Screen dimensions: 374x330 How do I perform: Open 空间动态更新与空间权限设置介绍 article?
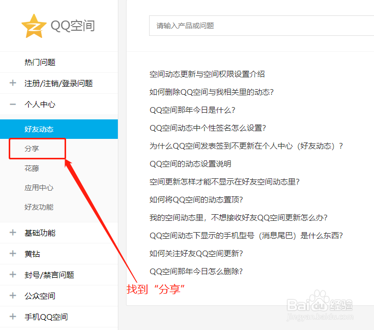click(207, 74)
